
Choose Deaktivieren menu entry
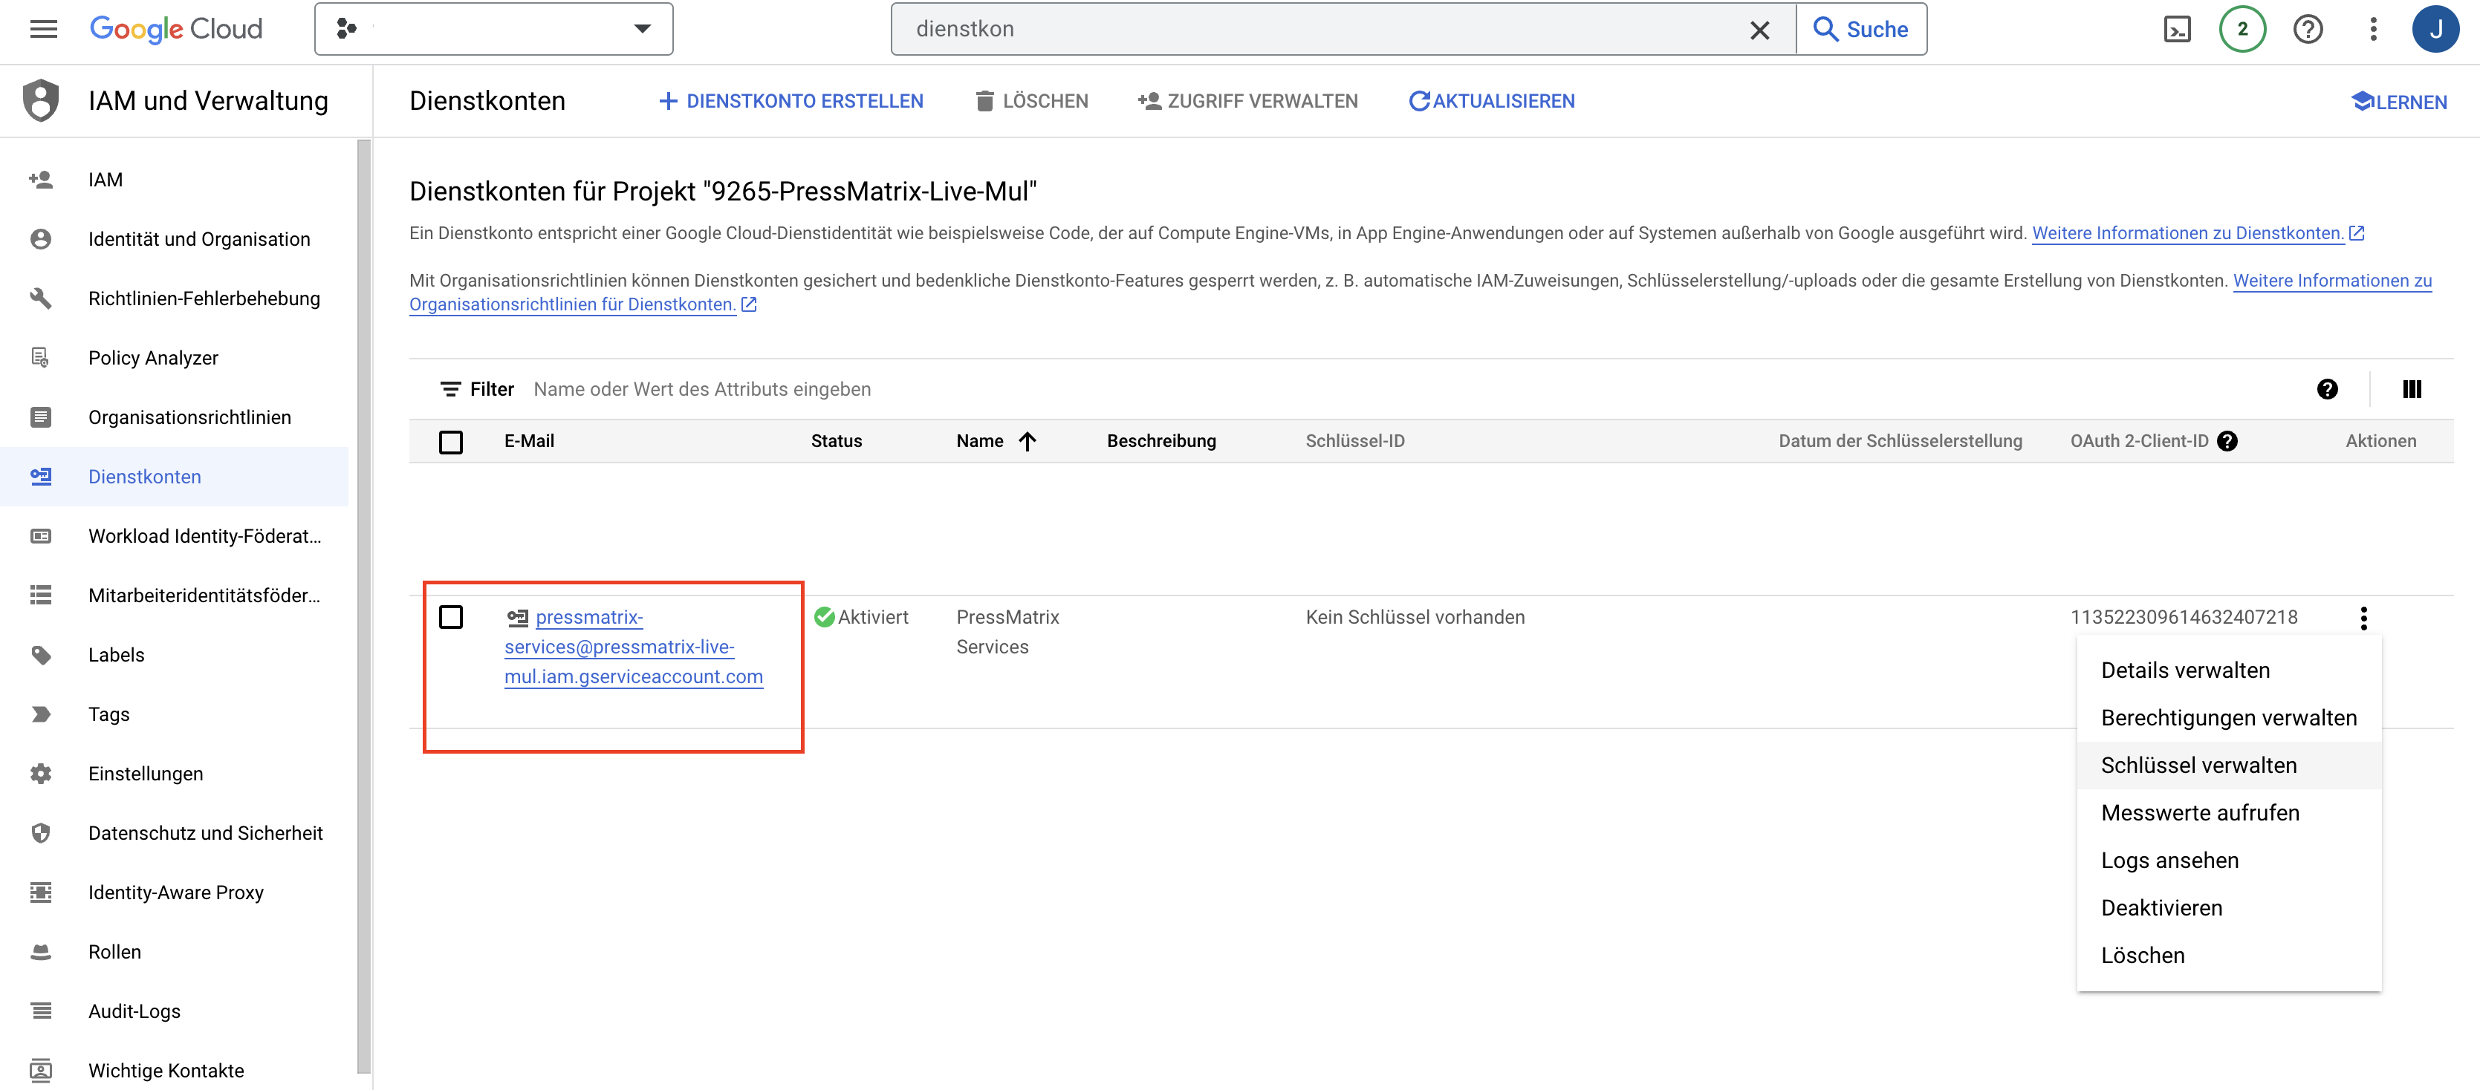[x=2229, y=909]
